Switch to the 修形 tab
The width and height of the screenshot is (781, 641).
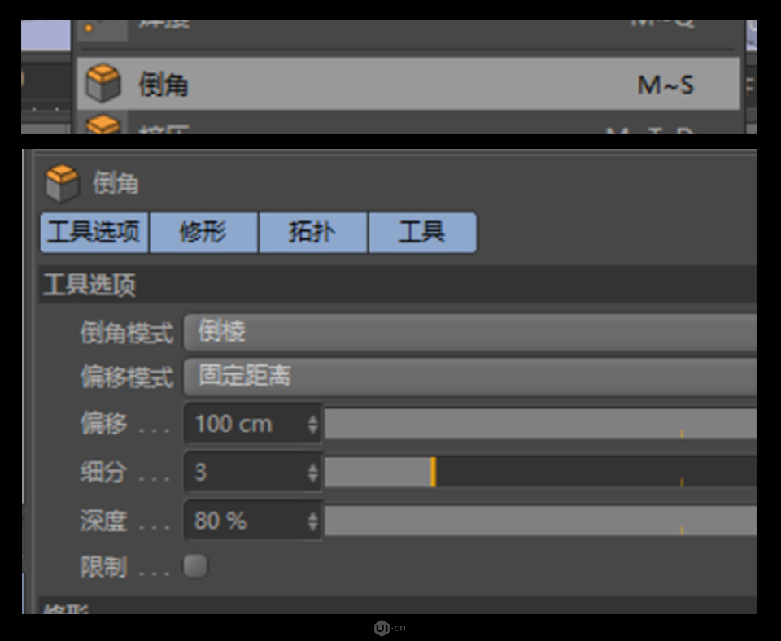pyautogui.click(x=203, y=233)
